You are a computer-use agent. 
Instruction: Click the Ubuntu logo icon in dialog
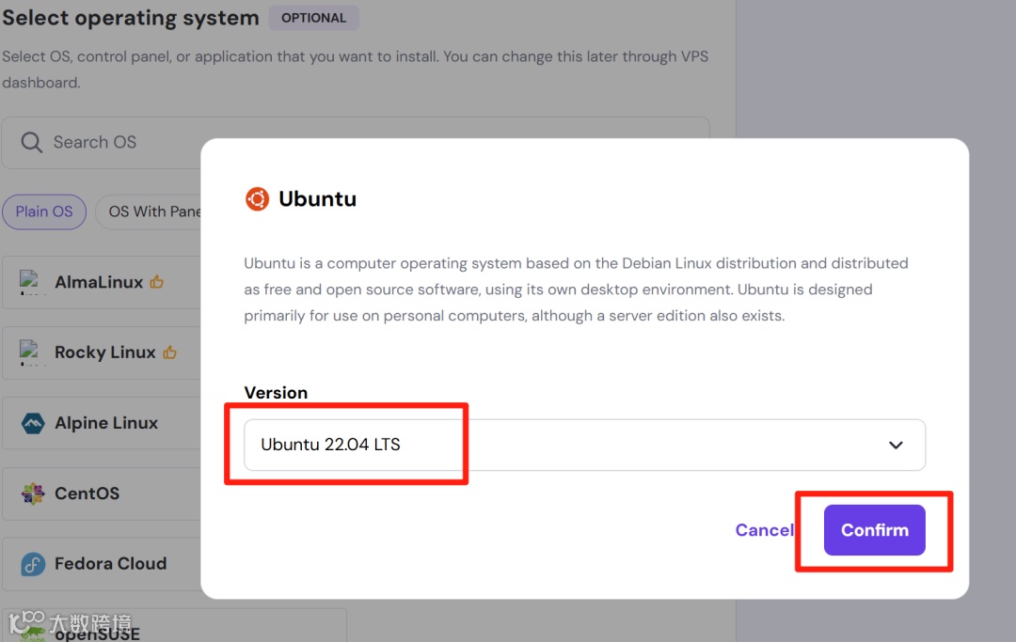pos(257,199)
